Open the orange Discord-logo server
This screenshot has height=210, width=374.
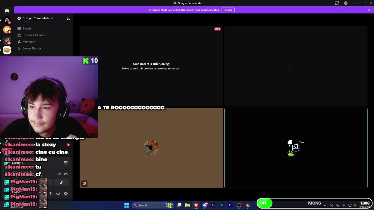point(7,29)
